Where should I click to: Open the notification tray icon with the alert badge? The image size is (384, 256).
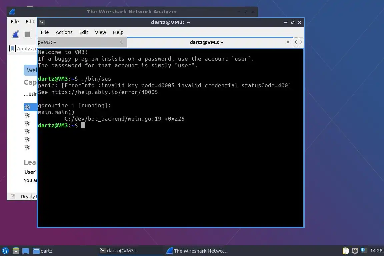point(363,250)
